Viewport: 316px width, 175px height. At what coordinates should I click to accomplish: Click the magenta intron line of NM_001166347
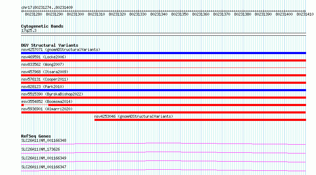[x=163, y=170]
